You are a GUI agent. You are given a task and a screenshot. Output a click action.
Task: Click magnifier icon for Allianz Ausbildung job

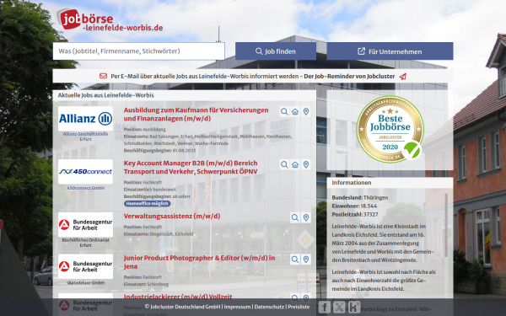(284, 111)
